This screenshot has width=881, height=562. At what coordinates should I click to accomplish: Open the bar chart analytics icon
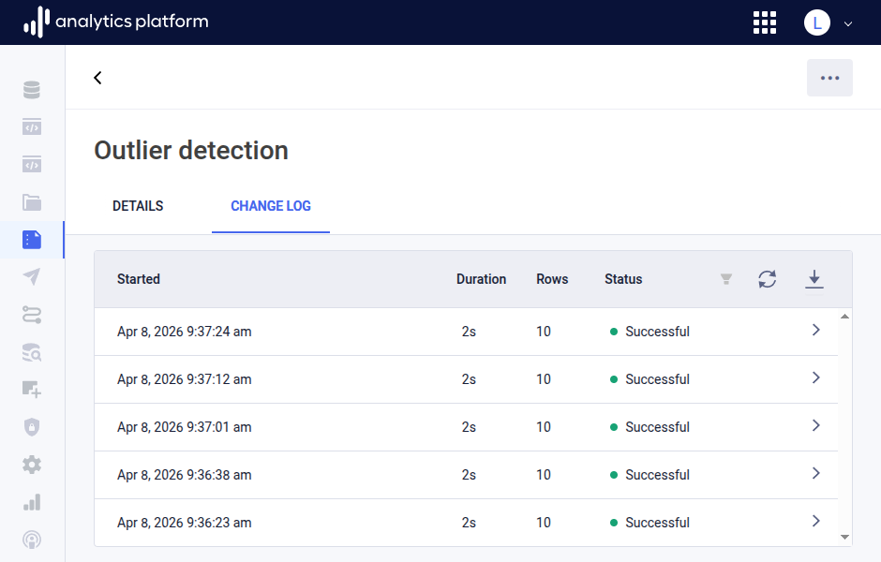click(x=32, y=502)
